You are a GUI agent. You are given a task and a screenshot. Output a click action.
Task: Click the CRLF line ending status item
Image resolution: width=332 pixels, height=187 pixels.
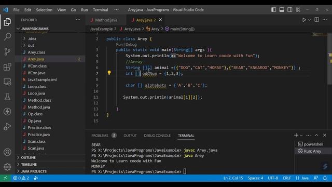pyautogui.click(x=287, y=178)
